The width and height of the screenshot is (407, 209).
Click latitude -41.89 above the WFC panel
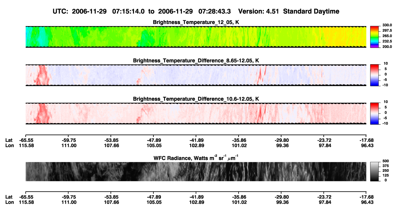[x=196, y=140]
